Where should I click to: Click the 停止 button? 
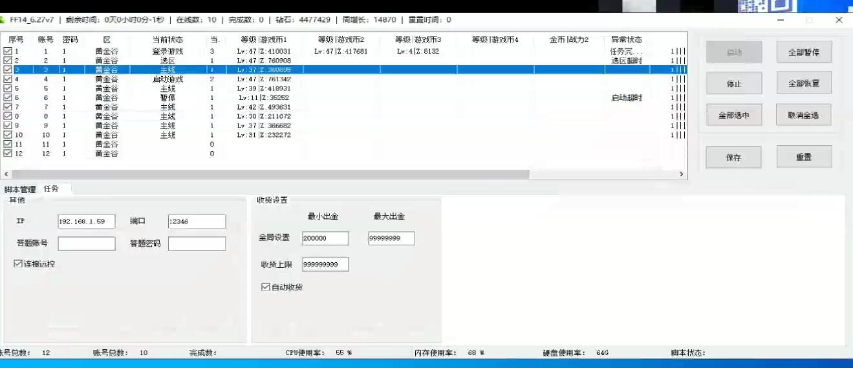pyautogui.click(x=733, y=84)
